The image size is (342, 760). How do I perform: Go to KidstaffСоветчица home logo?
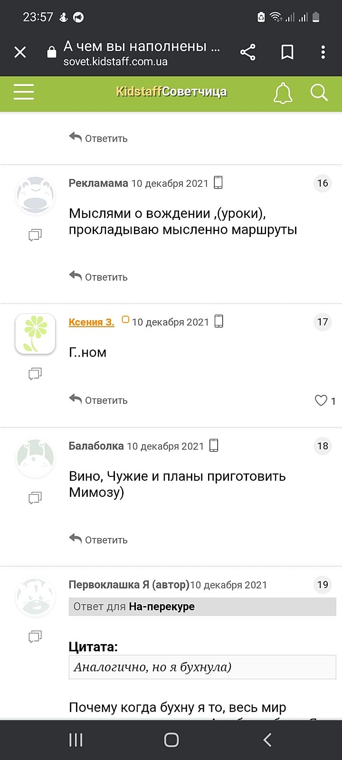[171, 92]
